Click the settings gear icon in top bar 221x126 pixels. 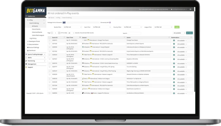click(190, 9)
